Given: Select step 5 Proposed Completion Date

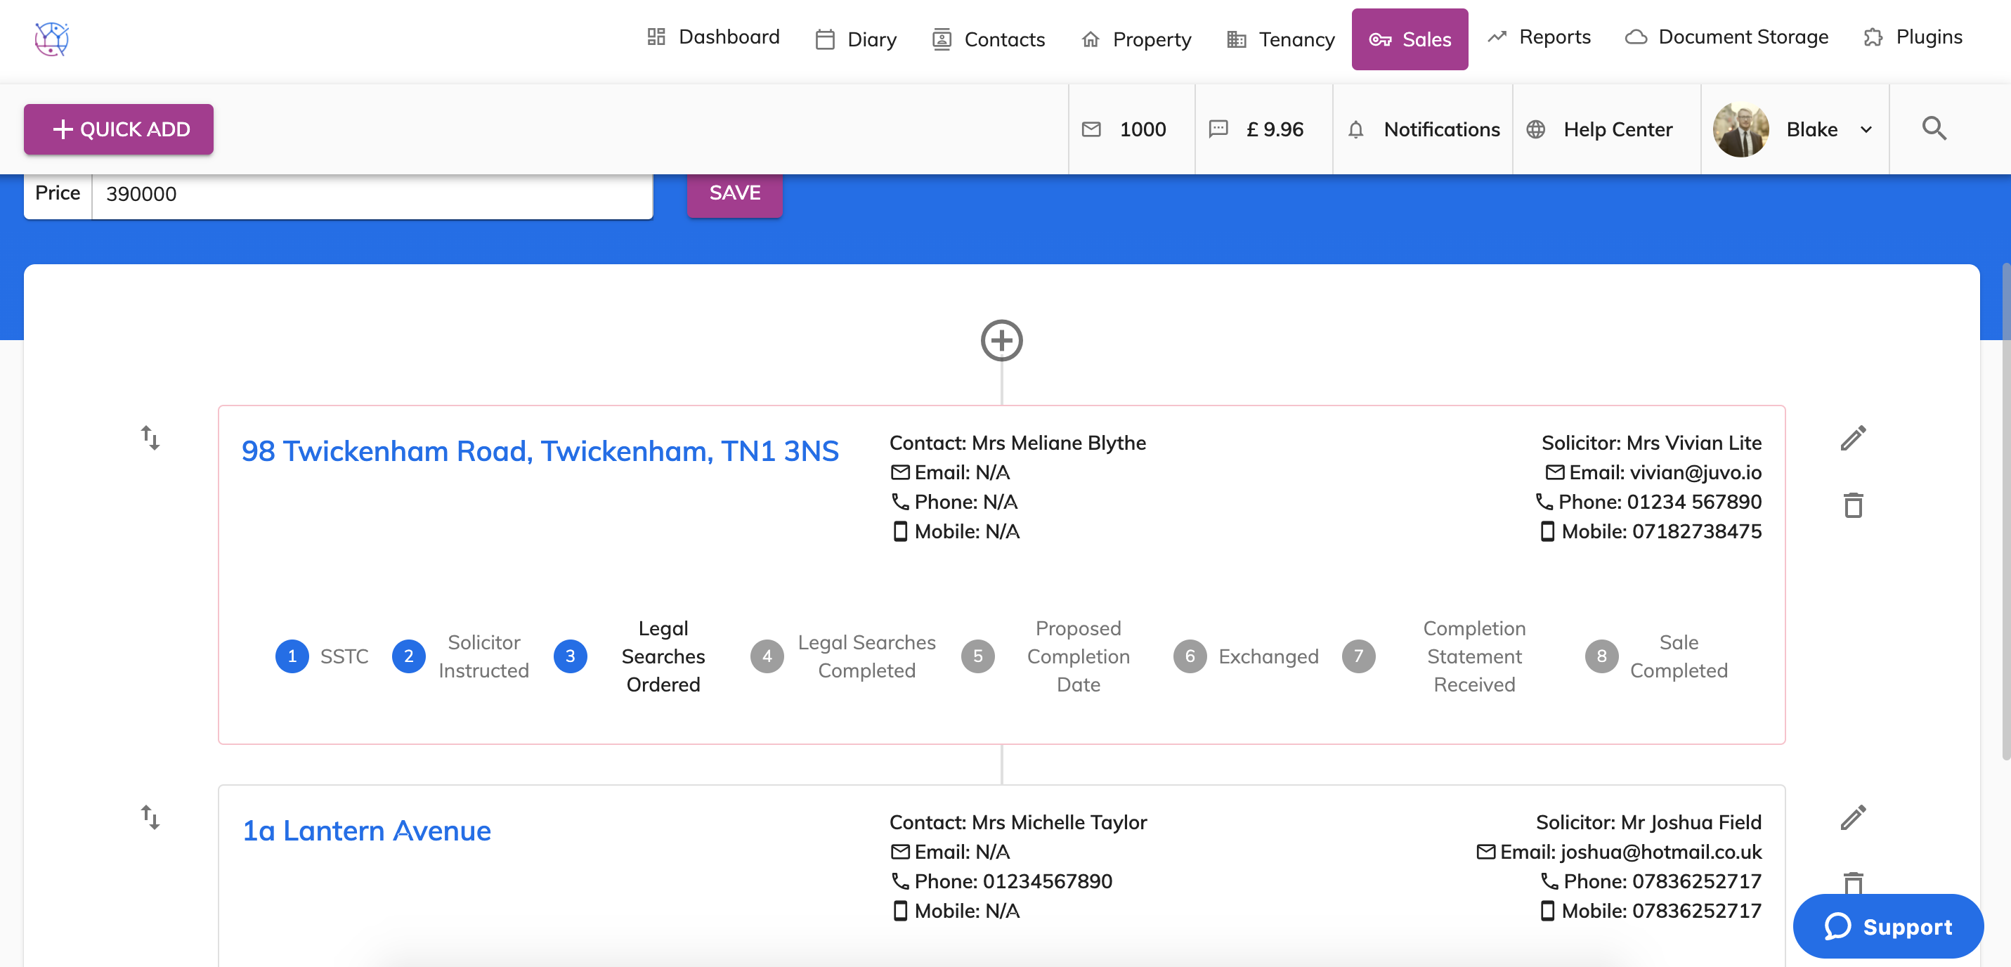Looking at the screenshot, I should coord(977,656).
